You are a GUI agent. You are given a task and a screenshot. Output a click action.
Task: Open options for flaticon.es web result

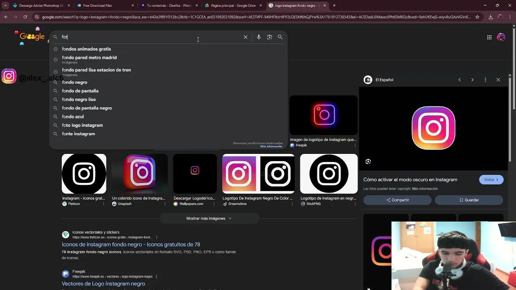(x=156, y=237)
